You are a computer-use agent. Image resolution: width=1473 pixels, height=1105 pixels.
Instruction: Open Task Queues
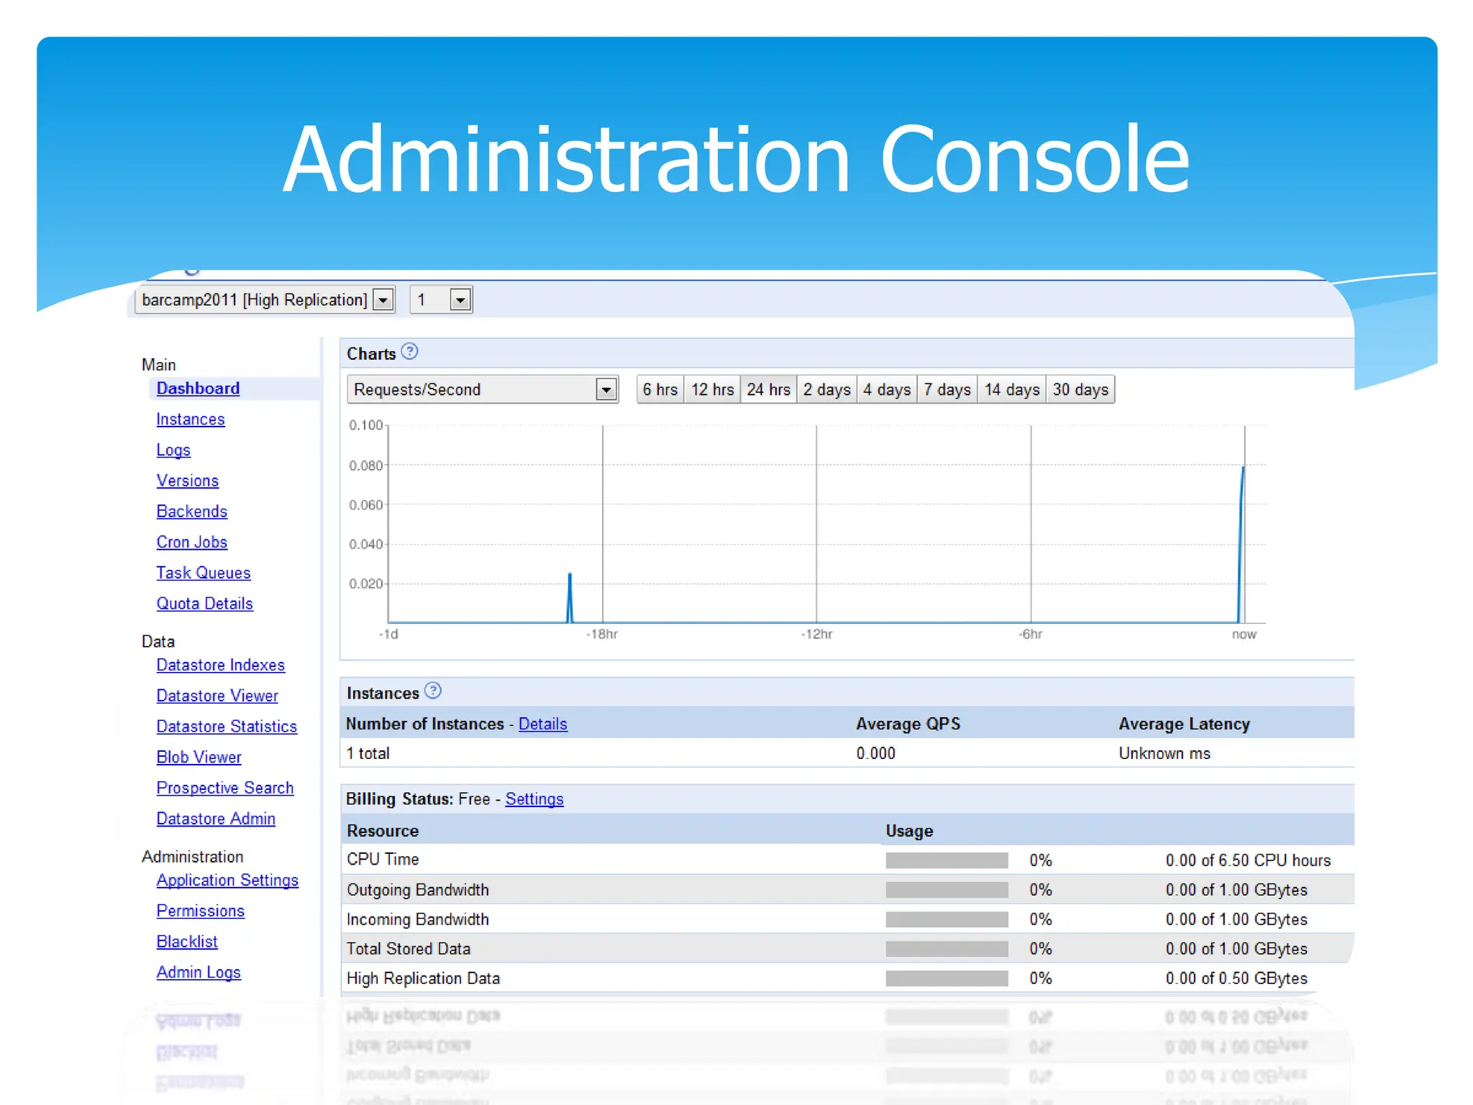point(204,573)
